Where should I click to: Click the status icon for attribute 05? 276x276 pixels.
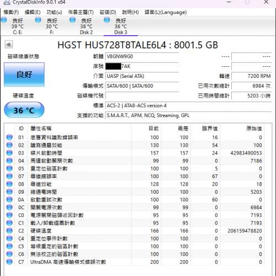point(9,168)
